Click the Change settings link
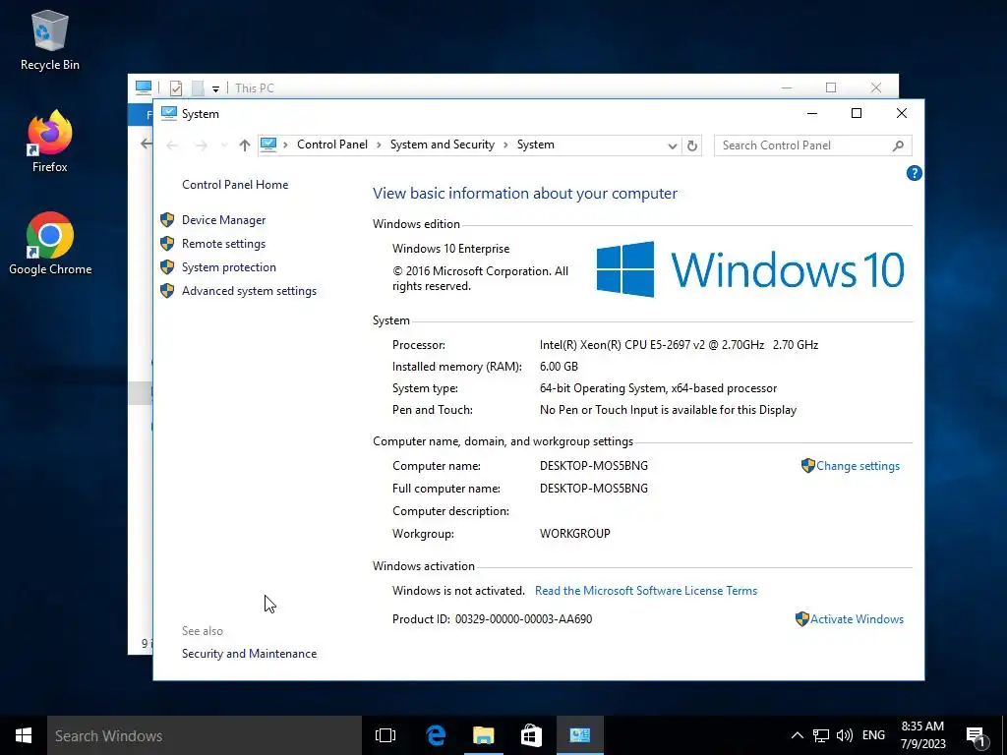1007x755 pixels. (858, 466)
